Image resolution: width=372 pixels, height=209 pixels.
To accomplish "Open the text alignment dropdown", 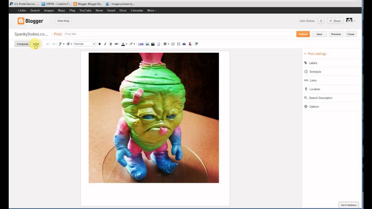I will tap(166, 44).
